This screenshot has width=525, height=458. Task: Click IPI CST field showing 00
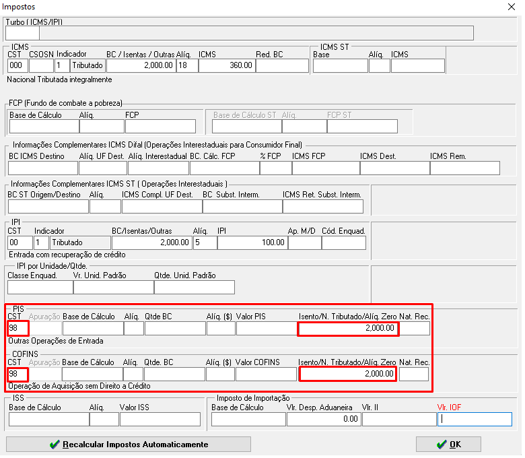coord(20,242)
